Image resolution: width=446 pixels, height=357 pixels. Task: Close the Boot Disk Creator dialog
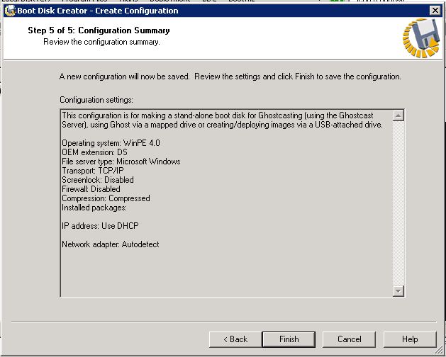click(x=435, y=11)
